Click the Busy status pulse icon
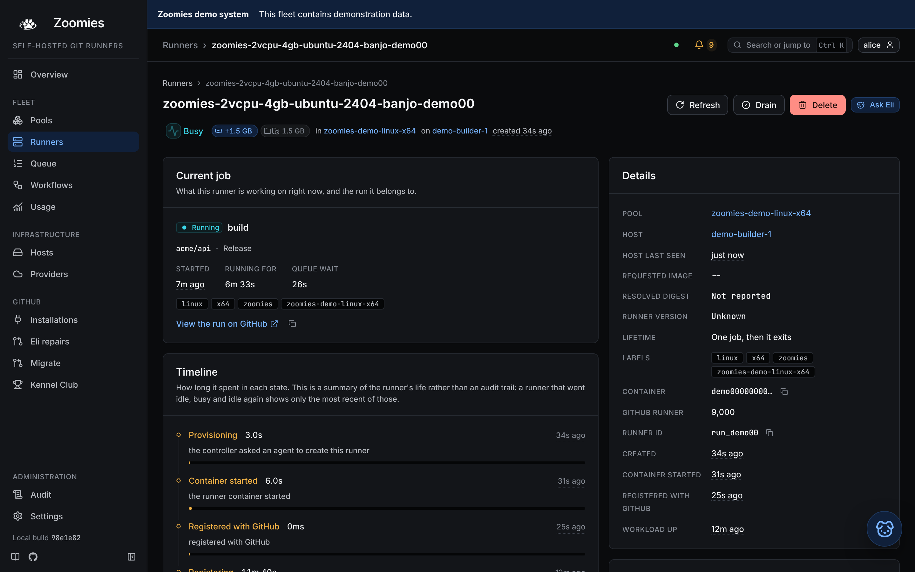This screenshot has height=572, width=915. [x=173, y=131]
